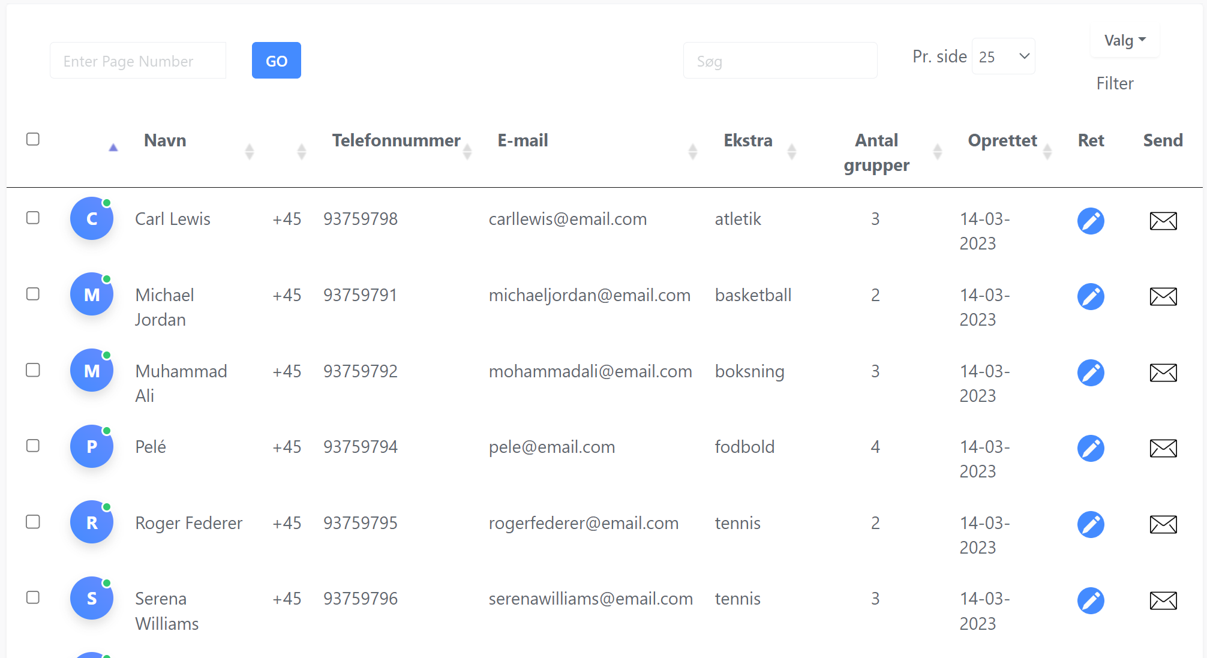
Task: Sort by Navn using its sort arrows
Action: (250, 152)
